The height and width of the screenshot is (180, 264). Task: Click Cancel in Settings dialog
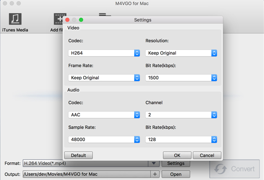207,155
